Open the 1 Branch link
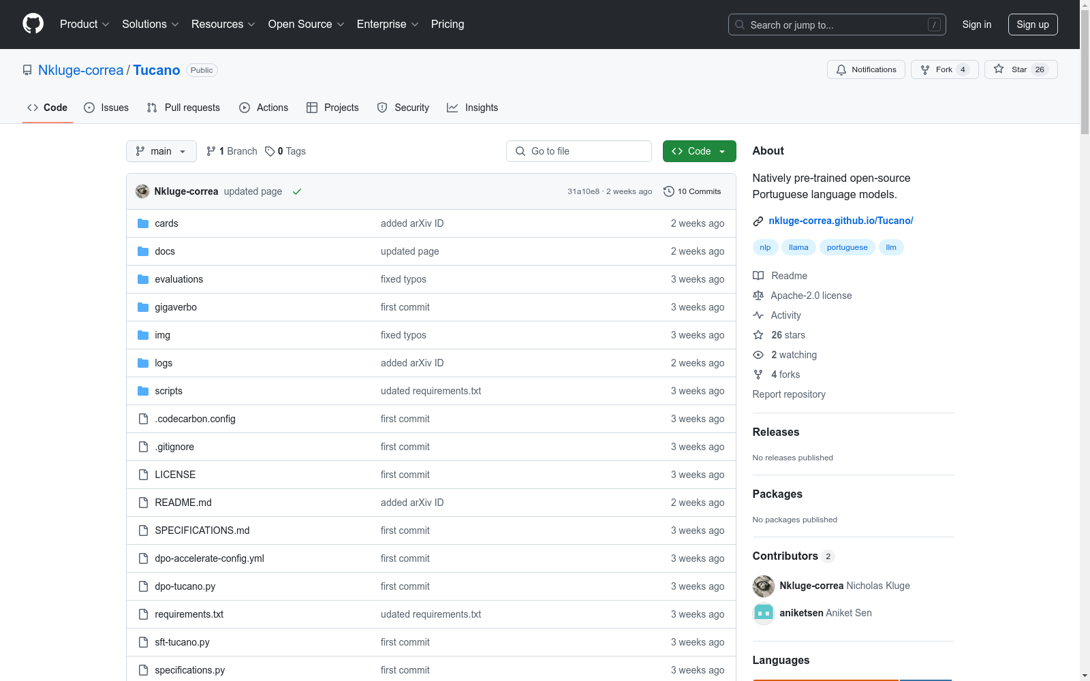1090x681 pixels. coord(232,151)
